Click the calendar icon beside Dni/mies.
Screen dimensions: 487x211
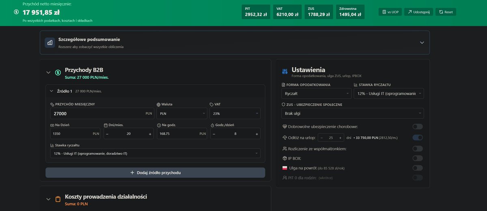106,125
